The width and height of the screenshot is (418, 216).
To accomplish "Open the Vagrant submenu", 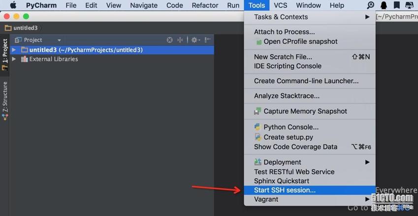I will pos(310,199).
